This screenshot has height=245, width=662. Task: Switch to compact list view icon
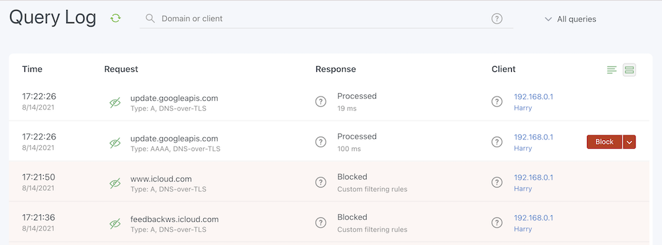pyautogui.click(x=612, y=70)
